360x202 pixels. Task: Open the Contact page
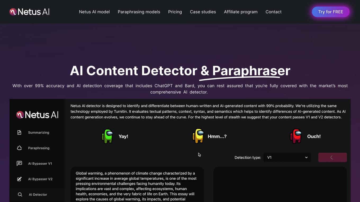pyautogui.click(x=273, y=12)
